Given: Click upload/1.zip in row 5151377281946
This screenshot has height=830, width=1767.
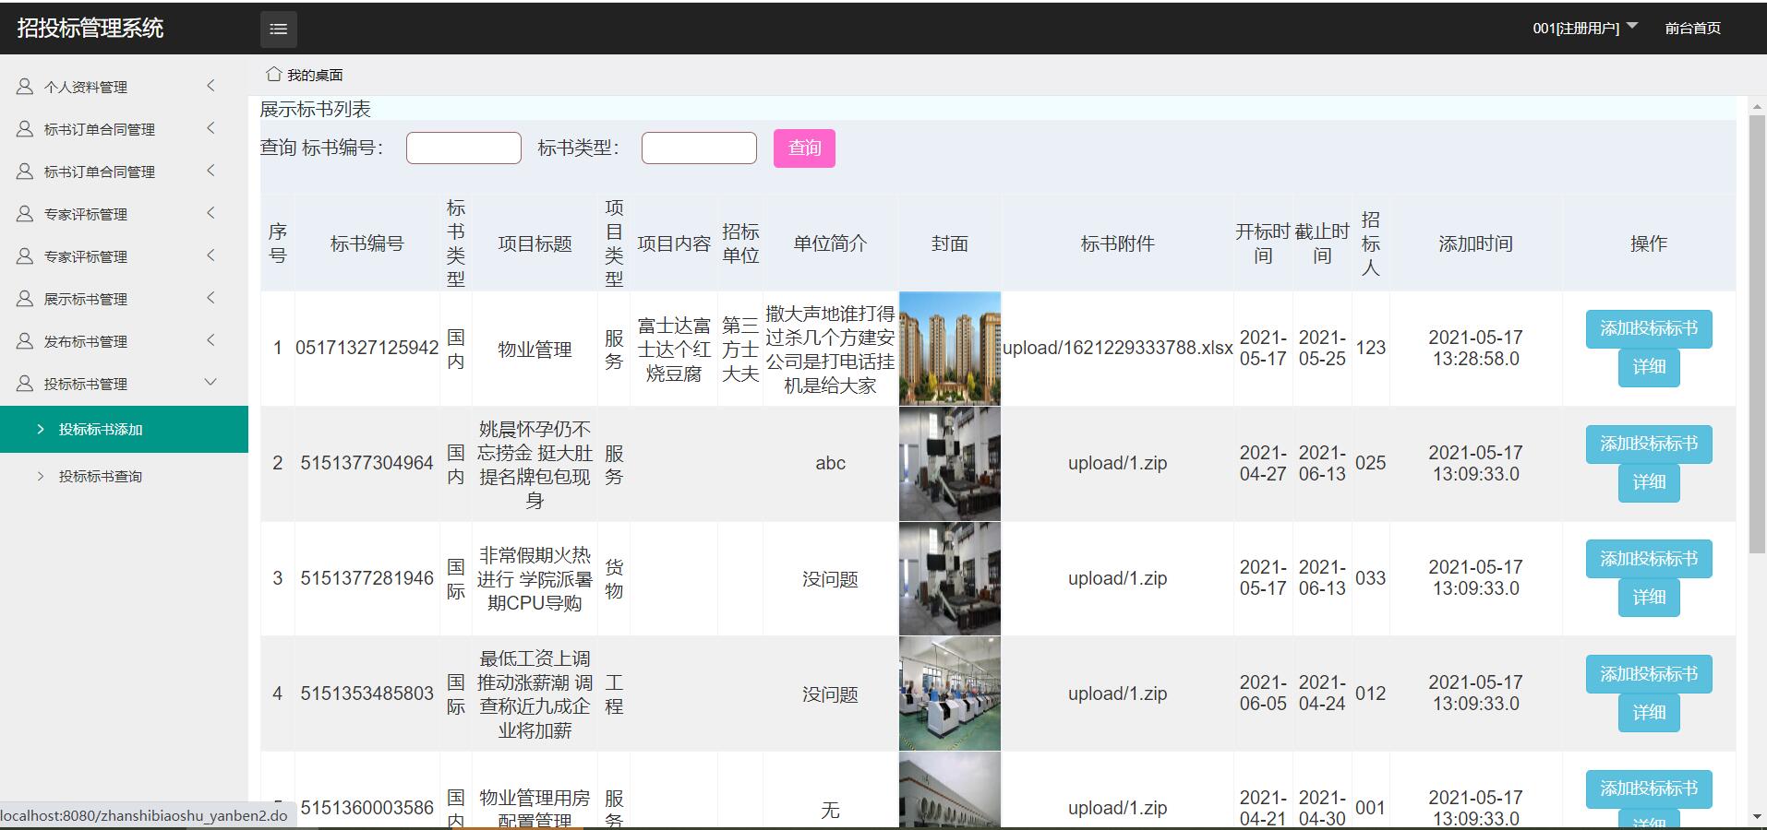Looking at the screenshot, I should pos(1117,578).
